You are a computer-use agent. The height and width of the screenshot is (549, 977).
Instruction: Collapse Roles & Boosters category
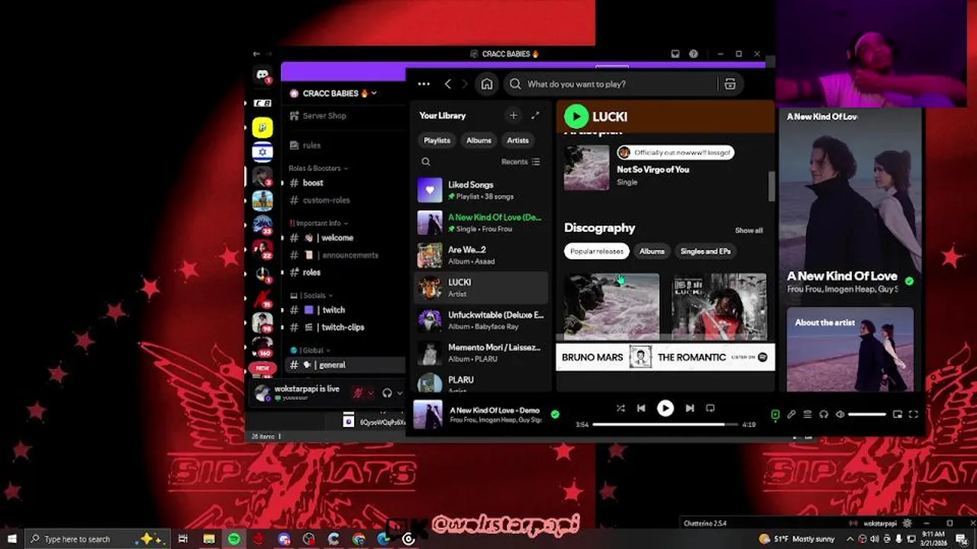318,168
